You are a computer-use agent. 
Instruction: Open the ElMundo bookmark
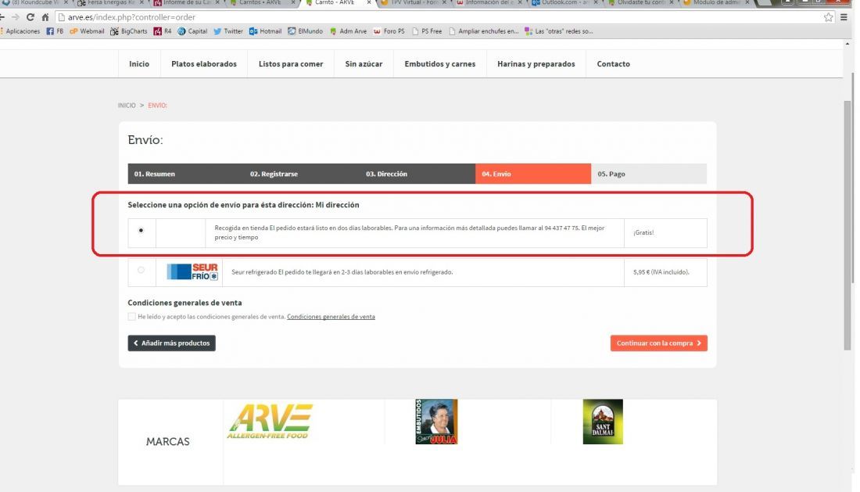click(306, 31)
